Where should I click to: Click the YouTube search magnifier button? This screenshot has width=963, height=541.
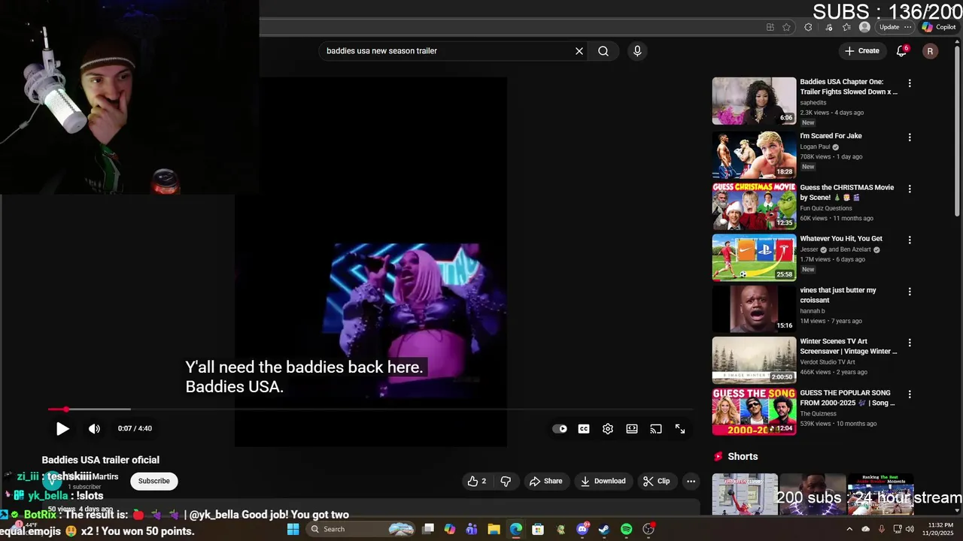coord(603,51)
